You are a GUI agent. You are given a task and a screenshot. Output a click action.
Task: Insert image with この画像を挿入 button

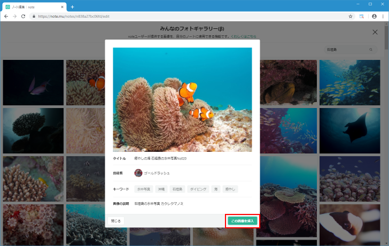243,221
